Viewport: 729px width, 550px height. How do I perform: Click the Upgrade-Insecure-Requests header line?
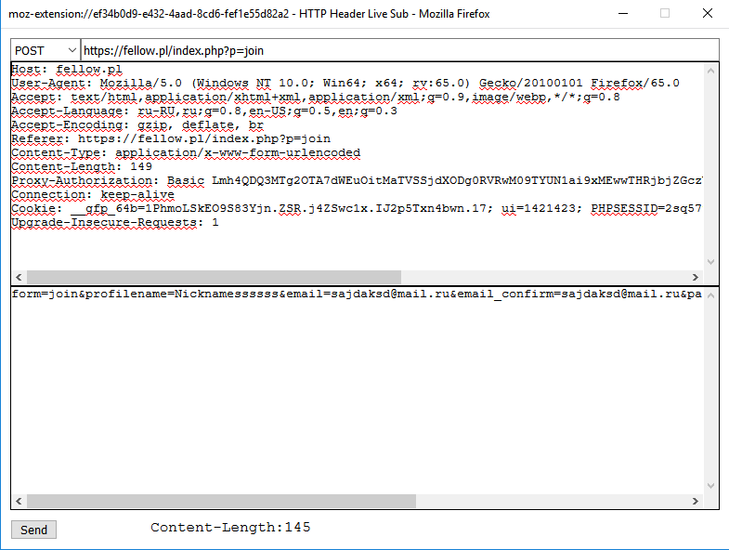click(115, 223)
